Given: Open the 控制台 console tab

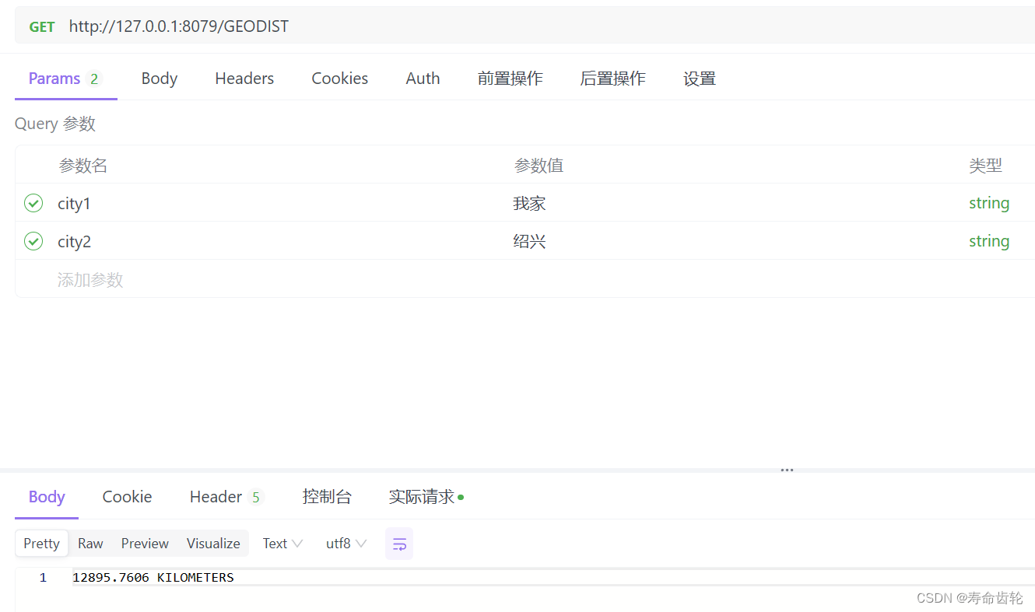Looking at the screenshot, I should tap(327, 496).
